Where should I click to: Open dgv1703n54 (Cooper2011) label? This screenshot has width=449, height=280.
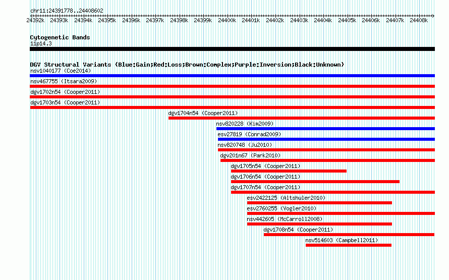(65, 102)
